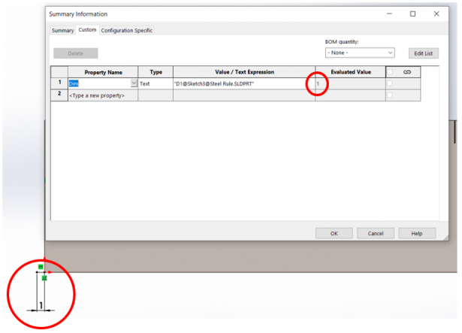Maximize the Summary Information dialog
The height and width of the screenshot is (333, 462).
coord(412,14)
